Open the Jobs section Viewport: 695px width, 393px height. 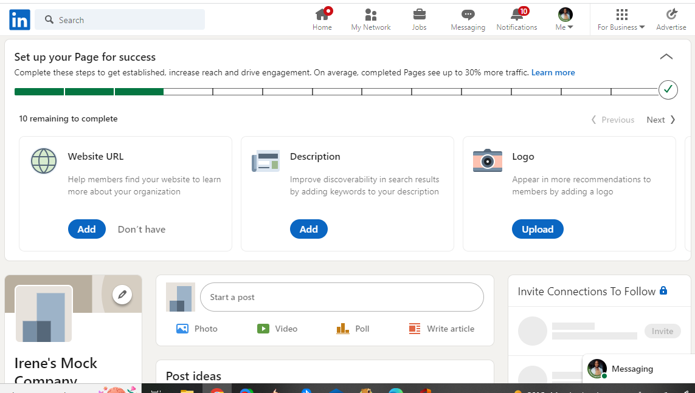(x=419, y=19)
